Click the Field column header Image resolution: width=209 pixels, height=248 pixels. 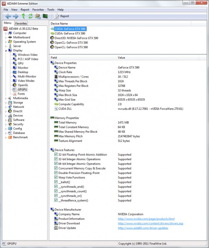coord(83,58)
